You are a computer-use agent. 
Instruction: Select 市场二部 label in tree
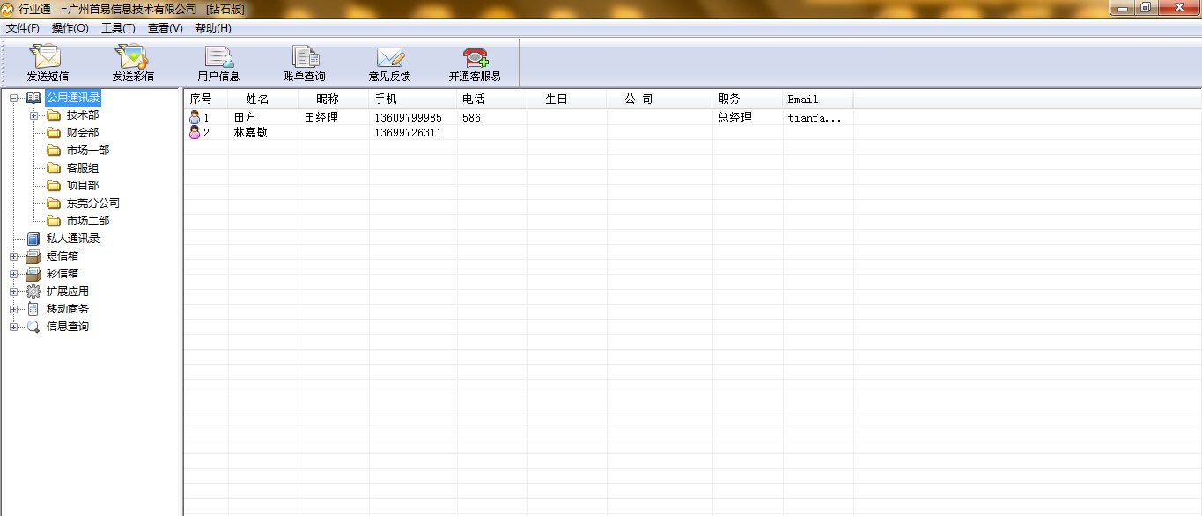point(88,221)
